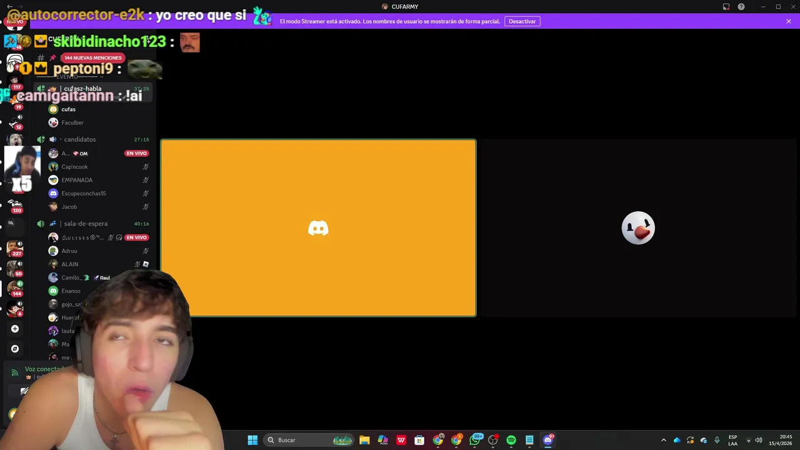The width and height of the screenshot is (800, 450).
Task: Open File Explorer from taskbar
Action: coord(364,440)
